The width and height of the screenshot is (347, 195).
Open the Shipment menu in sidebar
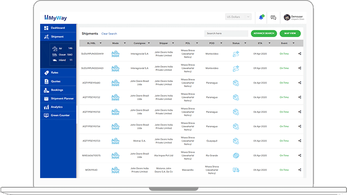click(58, 36)
